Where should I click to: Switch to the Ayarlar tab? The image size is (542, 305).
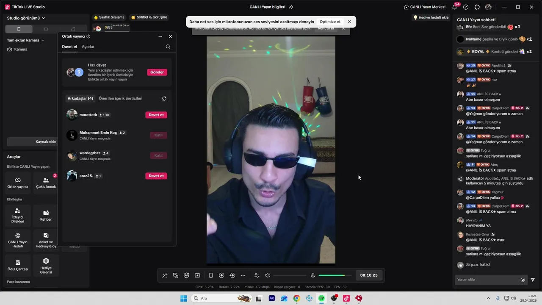[88, 47]
